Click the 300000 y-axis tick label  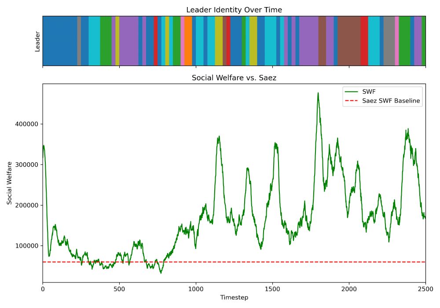coord(26,165)
